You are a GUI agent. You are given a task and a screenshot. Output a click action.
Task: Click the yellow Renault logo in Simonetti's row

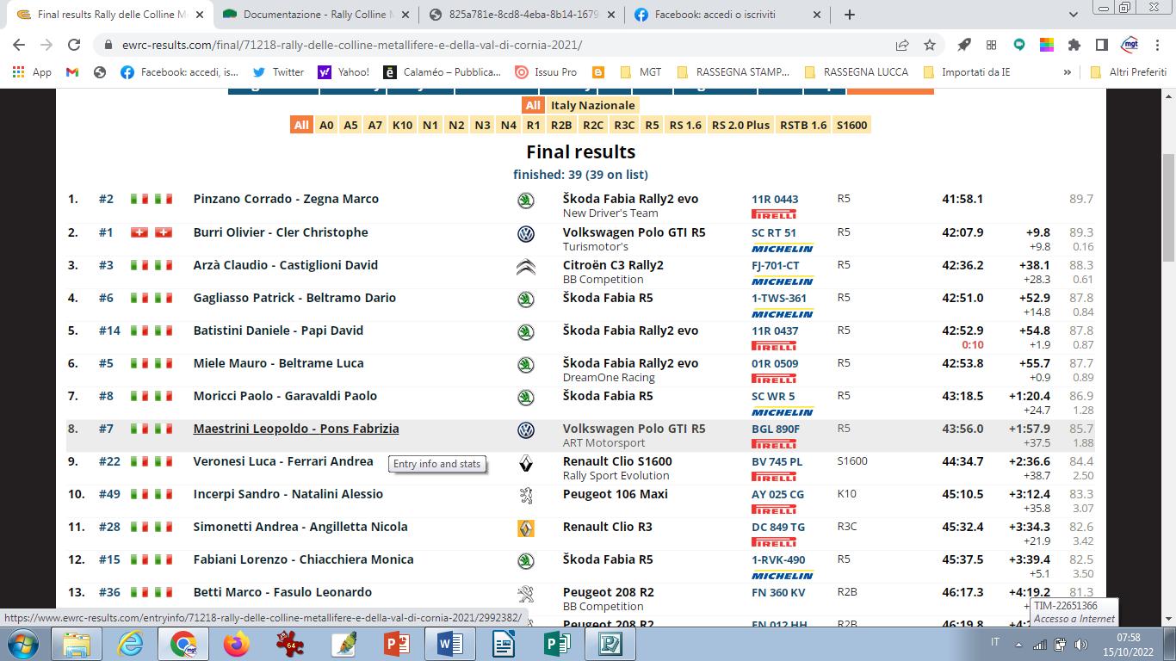[x=525, y=528]
